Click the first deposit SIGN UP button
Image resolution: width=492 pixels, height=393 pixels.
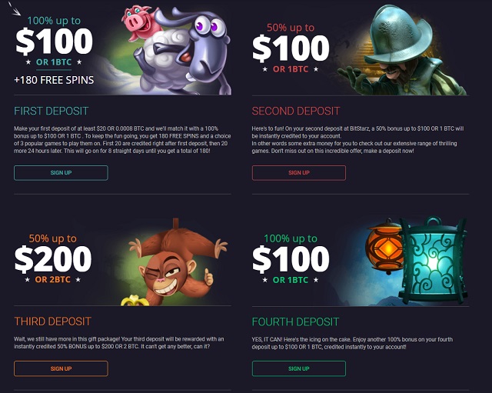point(61,173)
